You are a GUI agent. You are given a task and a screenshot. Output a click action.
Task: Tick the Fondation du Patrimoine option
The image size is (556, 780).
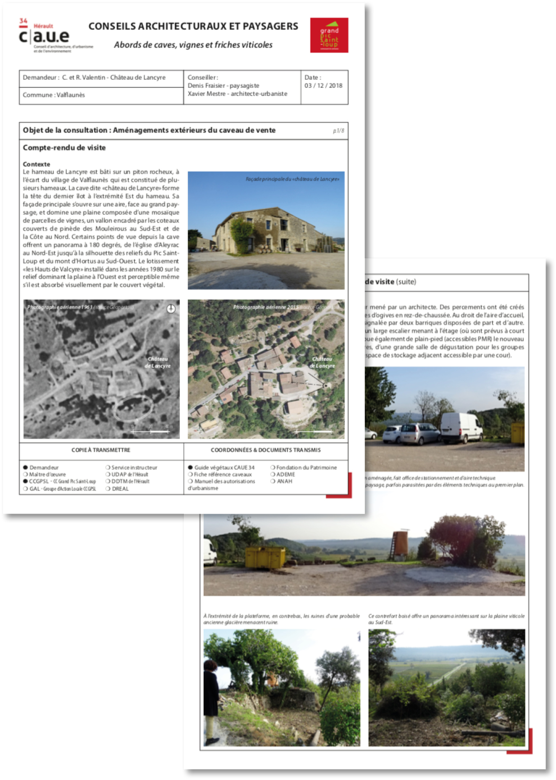[x=273, y=468]
